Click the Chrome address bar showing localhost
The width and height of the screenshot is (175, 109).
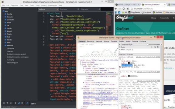152,9
